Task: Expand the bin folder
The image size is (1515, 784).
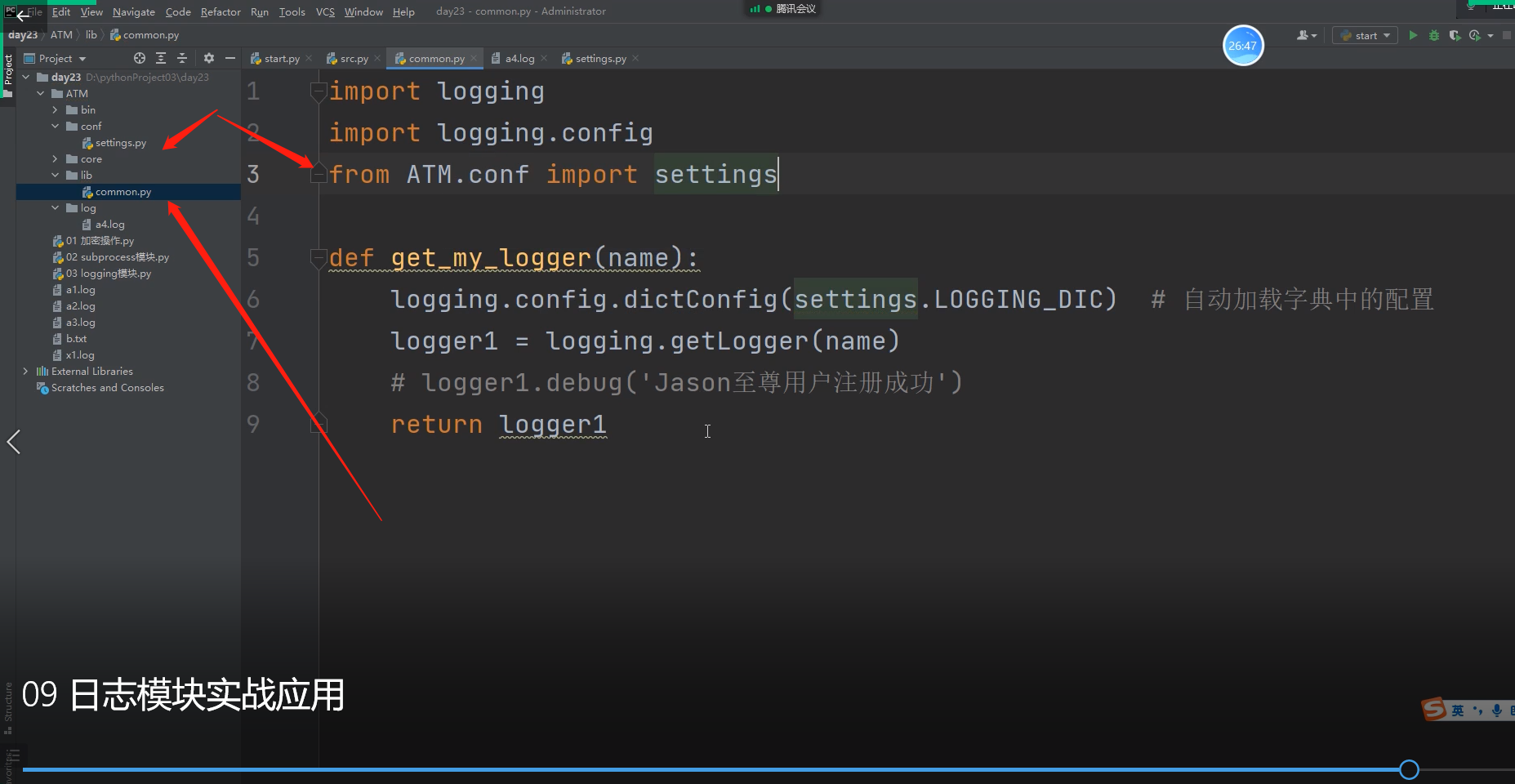Action: [x=55, y=110]
